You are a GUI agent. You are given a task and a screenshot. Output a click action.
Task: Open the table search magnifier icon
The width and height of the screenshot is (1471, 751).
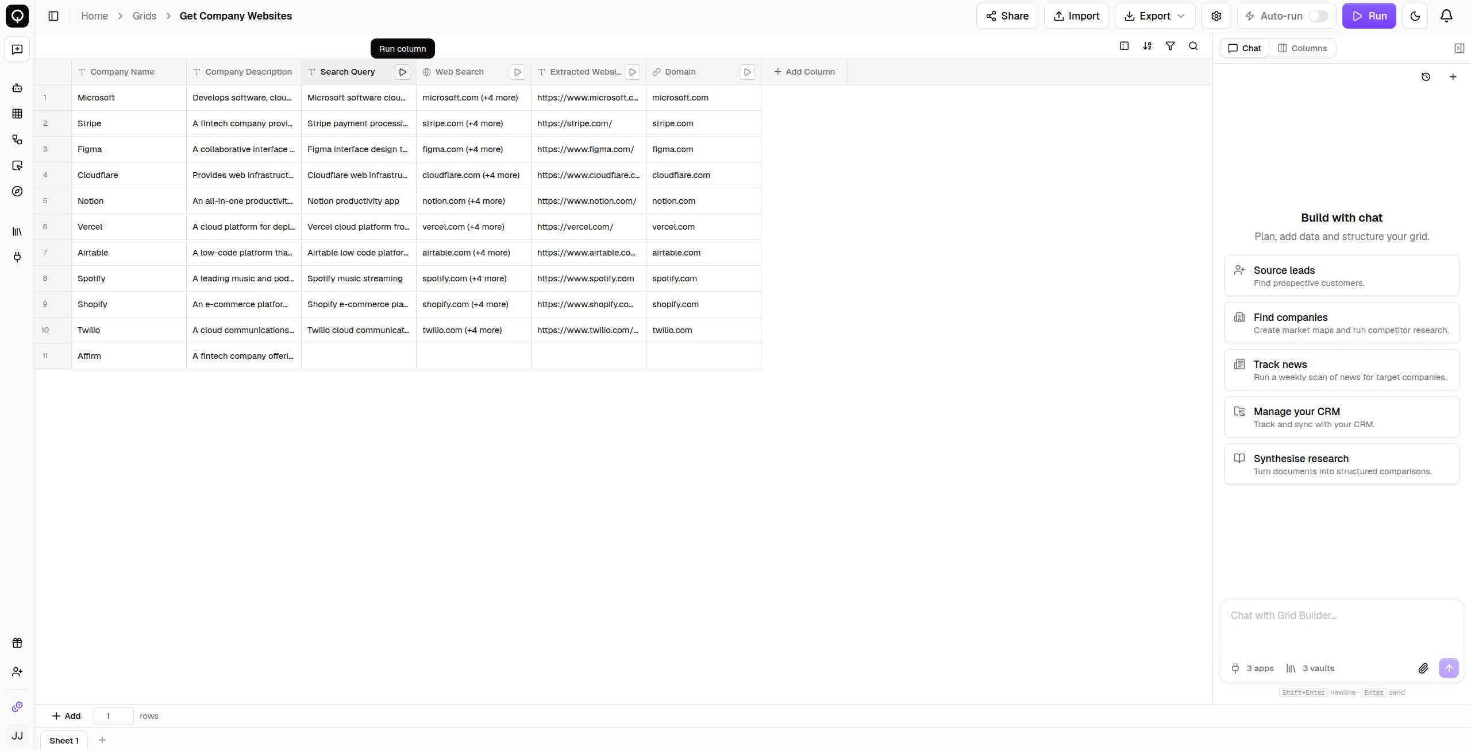[1193, 46]
